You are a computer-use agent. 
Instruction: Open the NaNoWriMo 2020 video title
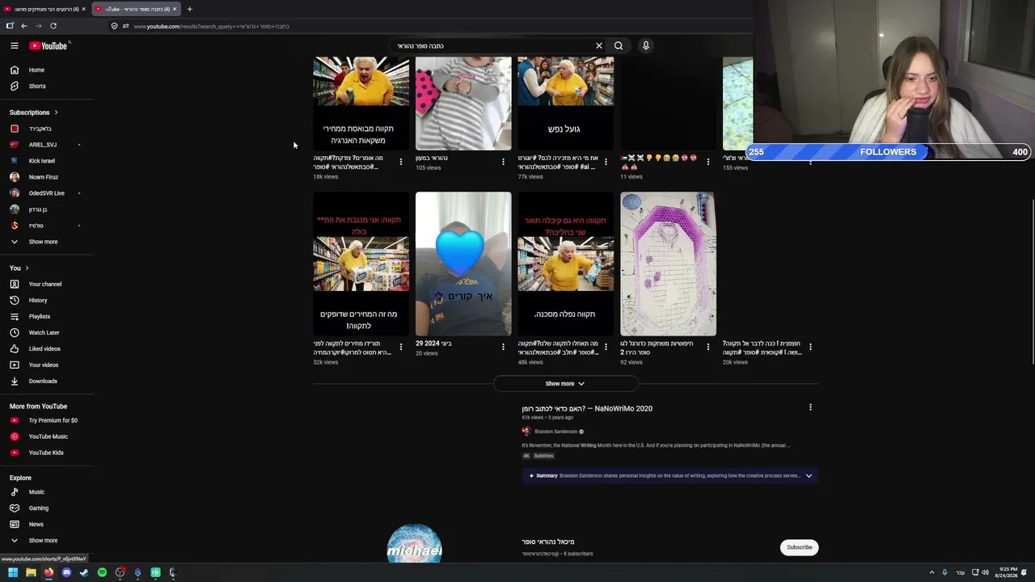point(587,408)
